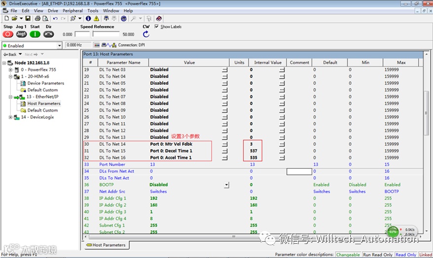Click the Value ellipsis button for DL To Net 14

tap(225, 144)
